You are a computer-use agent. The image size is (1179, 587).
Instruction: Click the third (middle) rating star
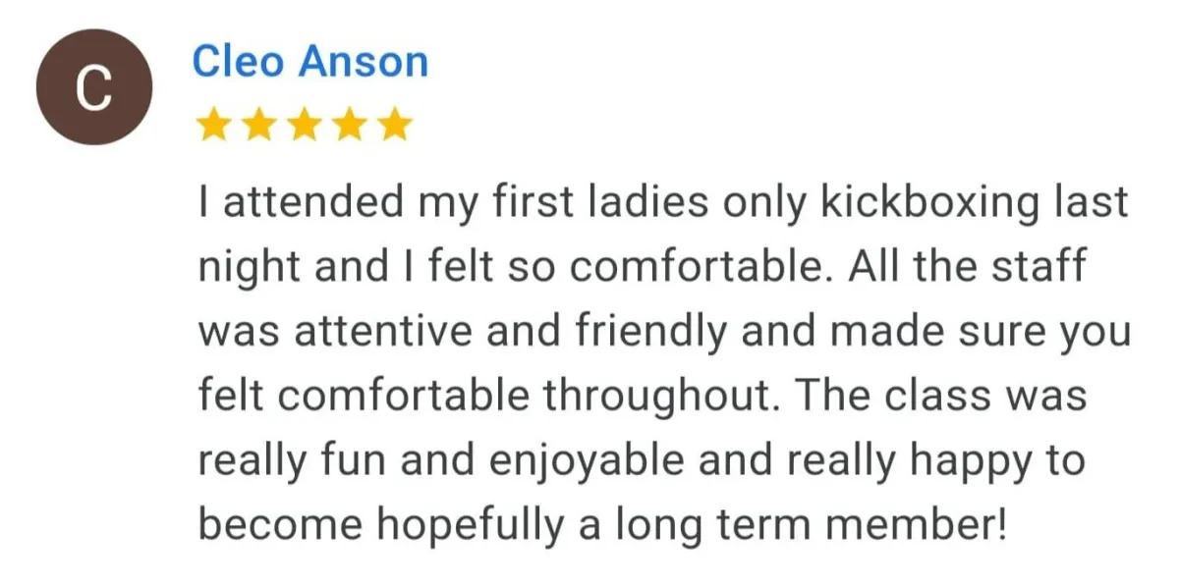(304, 125)
